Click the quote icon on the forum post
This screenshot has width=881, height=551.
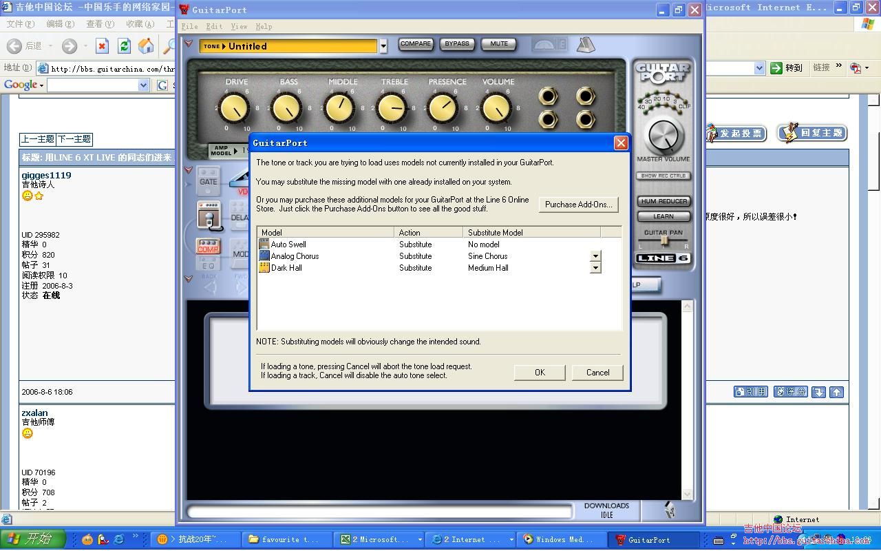[x=750, y=392]
